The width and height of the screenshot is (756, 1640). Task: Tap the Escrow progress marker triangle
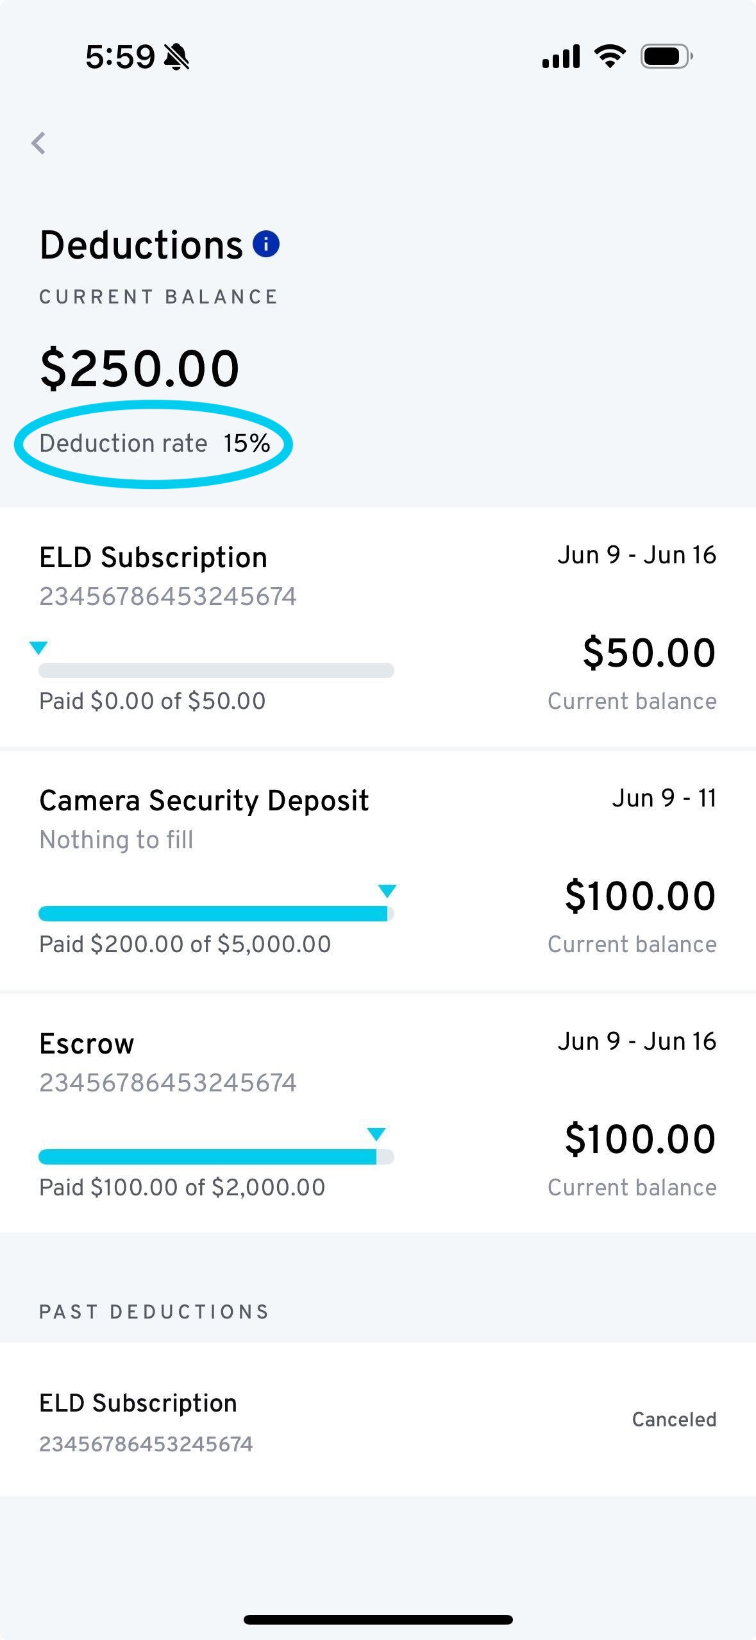point(376,1134)
